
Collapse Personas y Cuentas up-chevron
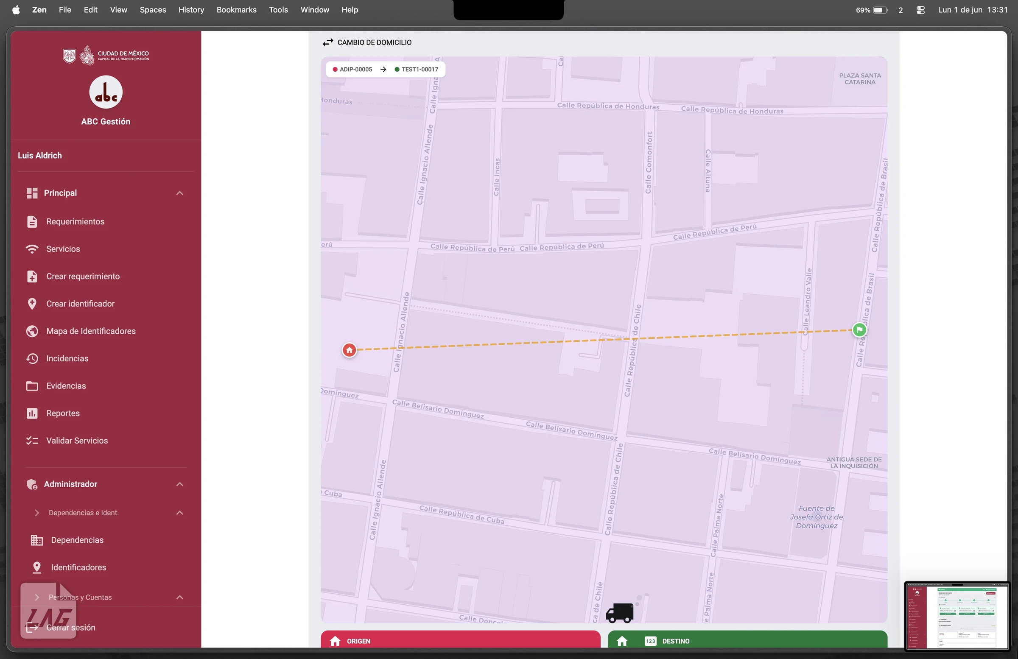[180, 598]
